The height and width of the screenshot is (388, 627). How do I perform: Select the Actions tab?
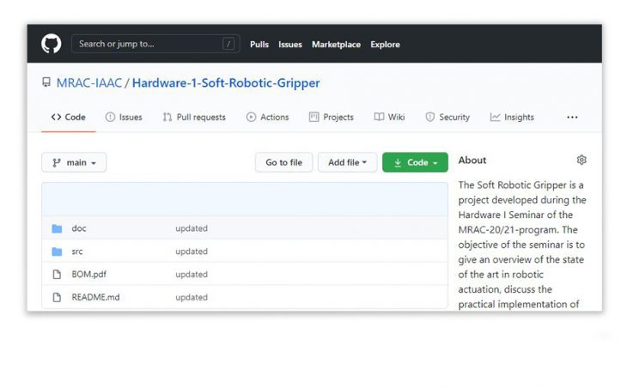pos(267,118)
